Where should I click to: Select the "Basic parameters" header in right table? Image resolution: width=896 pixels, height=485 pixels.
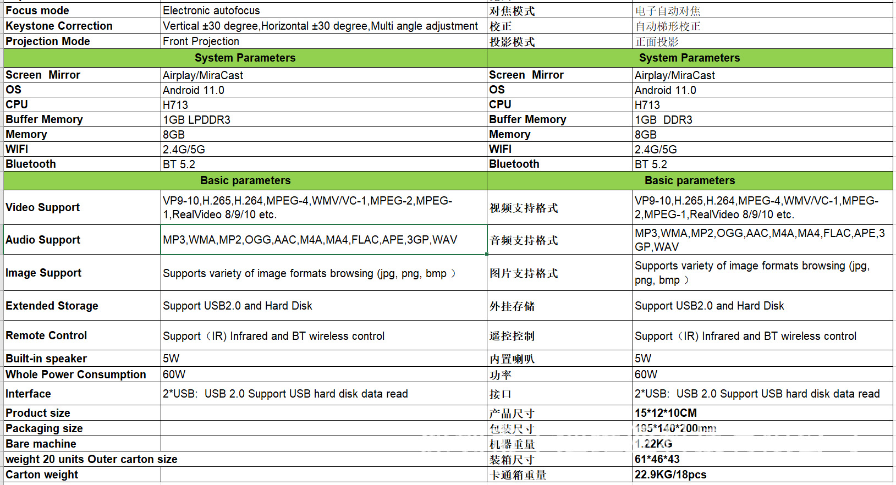point(690,180)
